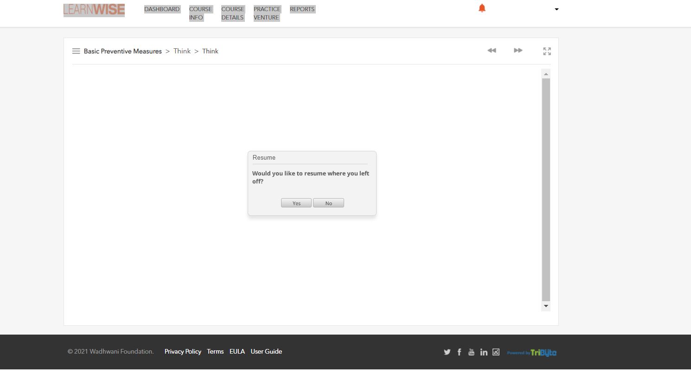
Task: Click the scrollbar down arrow
Action: click(x=546, y=306)
